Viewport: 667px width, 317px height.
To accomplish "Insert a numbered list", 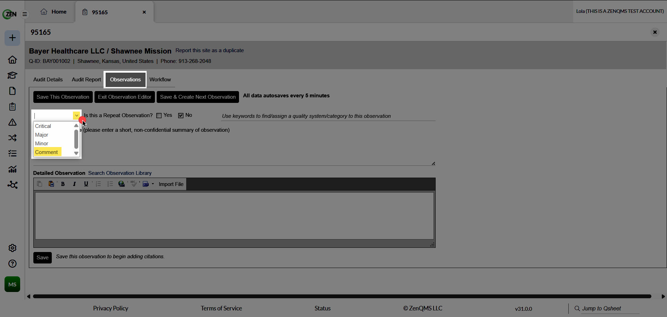I will coord(98,184).
